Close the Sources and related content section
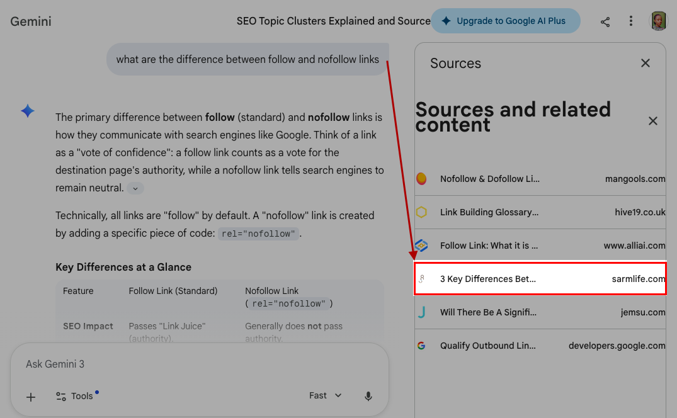Screen dimensions: 677x418 652,121
